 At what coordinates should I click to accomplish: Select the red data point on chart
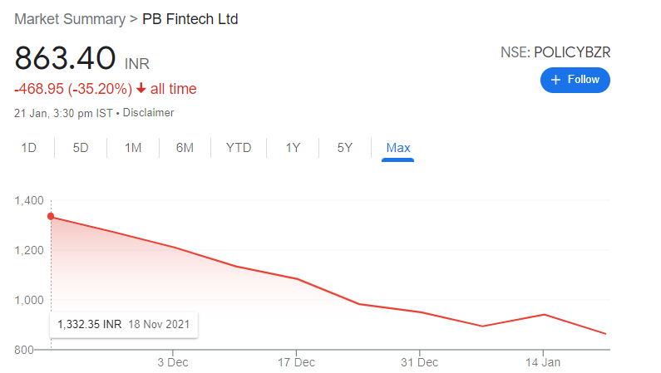[51, 216]
